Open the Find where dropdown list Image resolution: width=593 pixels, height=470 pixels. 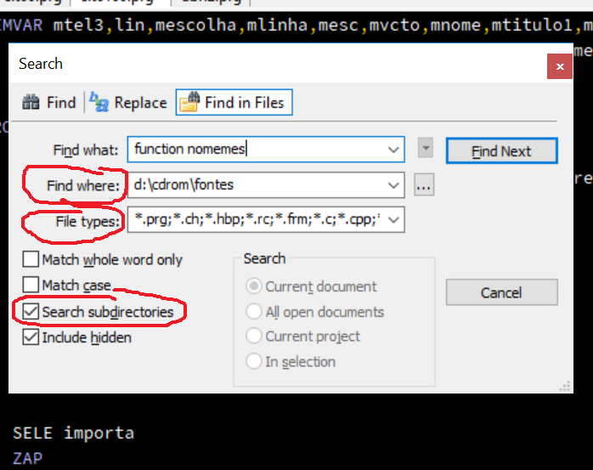pos(393,184)
